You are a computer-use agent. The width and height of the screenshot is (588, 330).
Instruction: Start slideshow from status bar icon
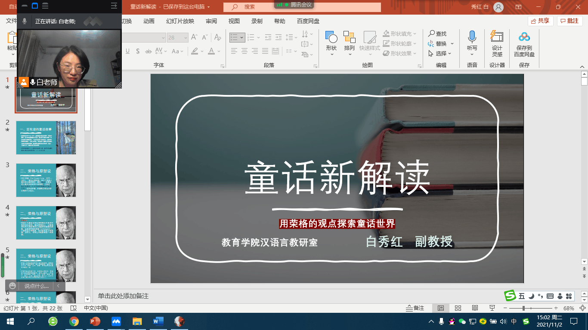tap(492, 308)
